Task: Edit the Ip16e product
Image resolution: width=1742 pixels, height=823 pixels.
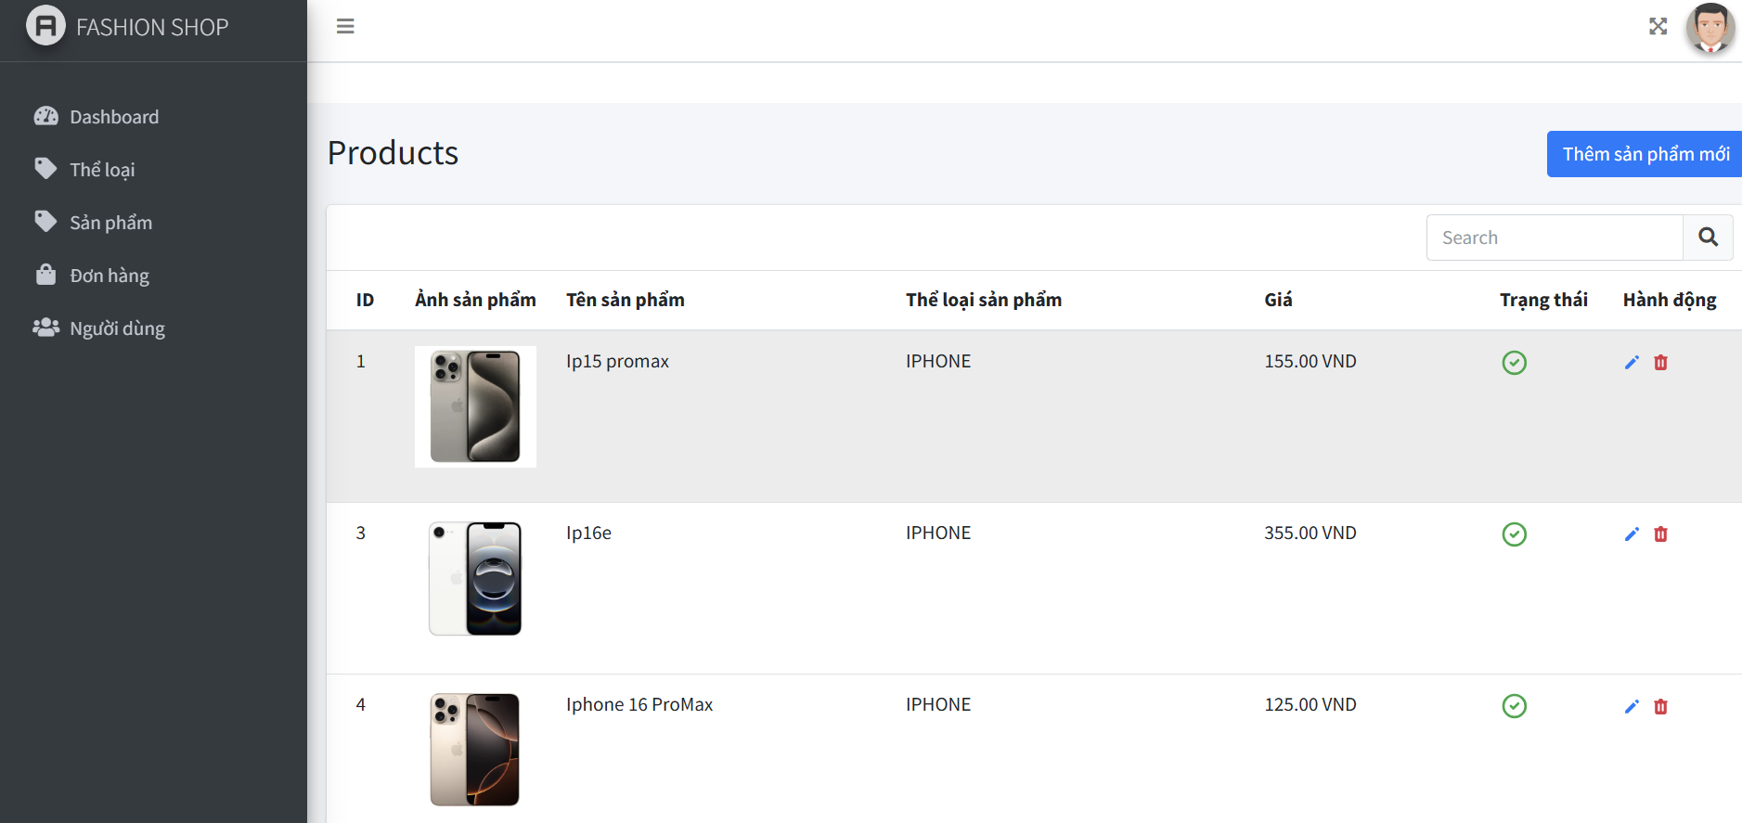Action: pos(1632,534)
